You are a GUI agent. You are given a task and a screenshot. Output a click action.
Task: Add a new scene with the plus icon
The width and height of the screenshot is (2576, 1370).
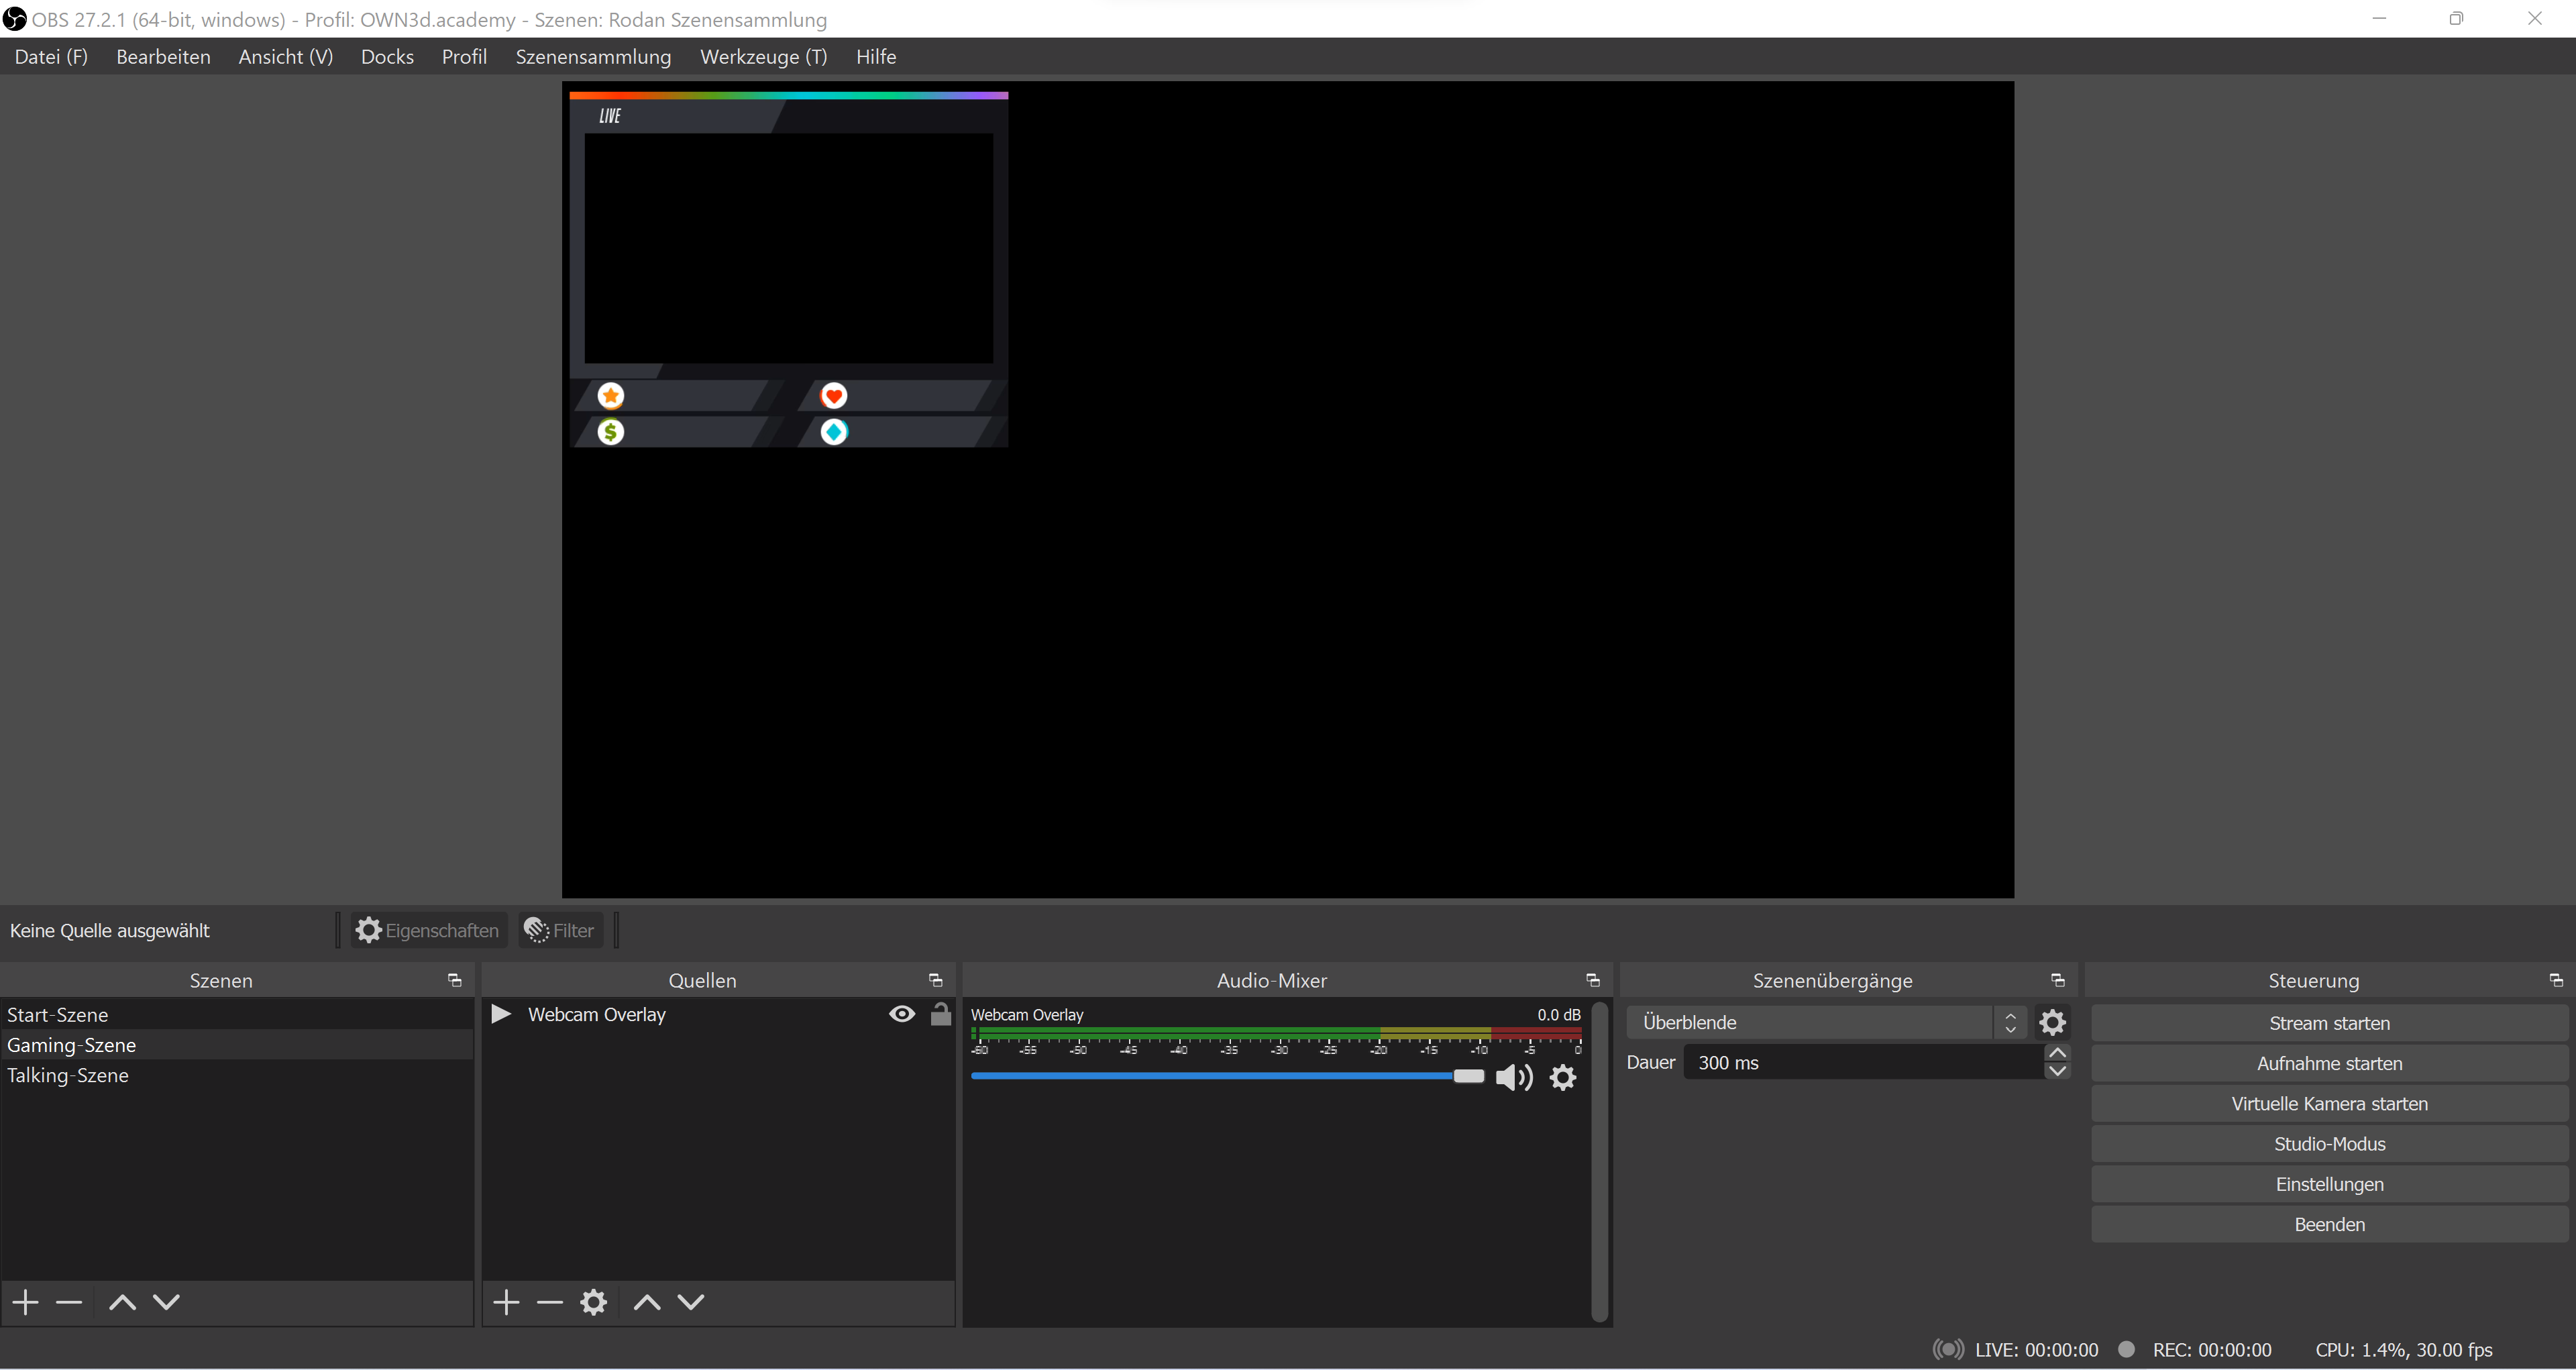click(24, 1301)
